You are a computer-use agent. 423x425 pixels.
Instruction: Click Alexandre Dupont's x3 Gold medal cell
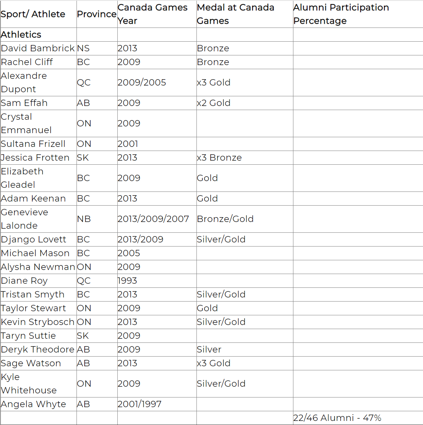214,83
